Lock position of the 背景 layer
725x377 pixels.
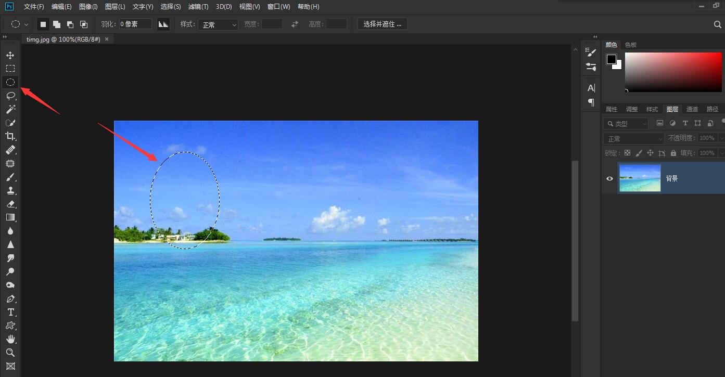pos(650,152)
